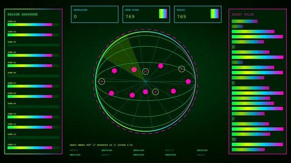Select the ringed hotspot at the globe's left edge

[x=102, y=81]
